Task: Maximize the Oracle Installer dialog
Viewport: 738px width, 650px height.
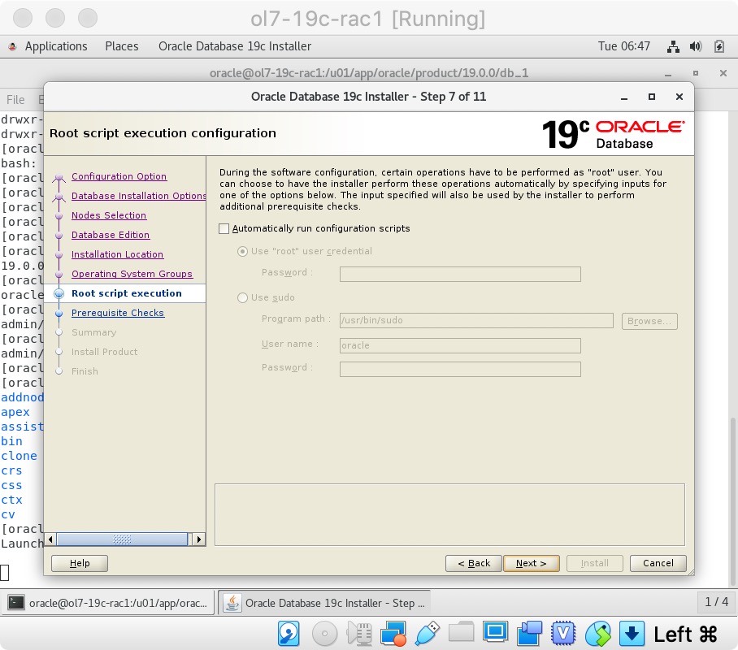Action: [651, 97]
